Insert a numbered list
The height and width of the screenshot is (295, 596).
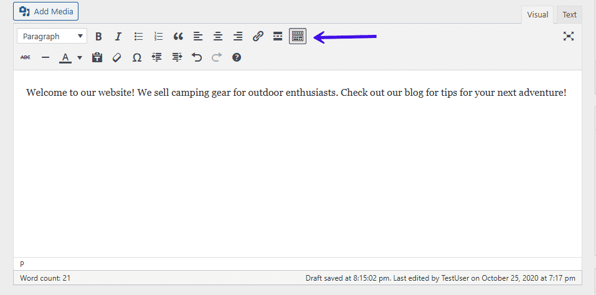coord(158,37)
